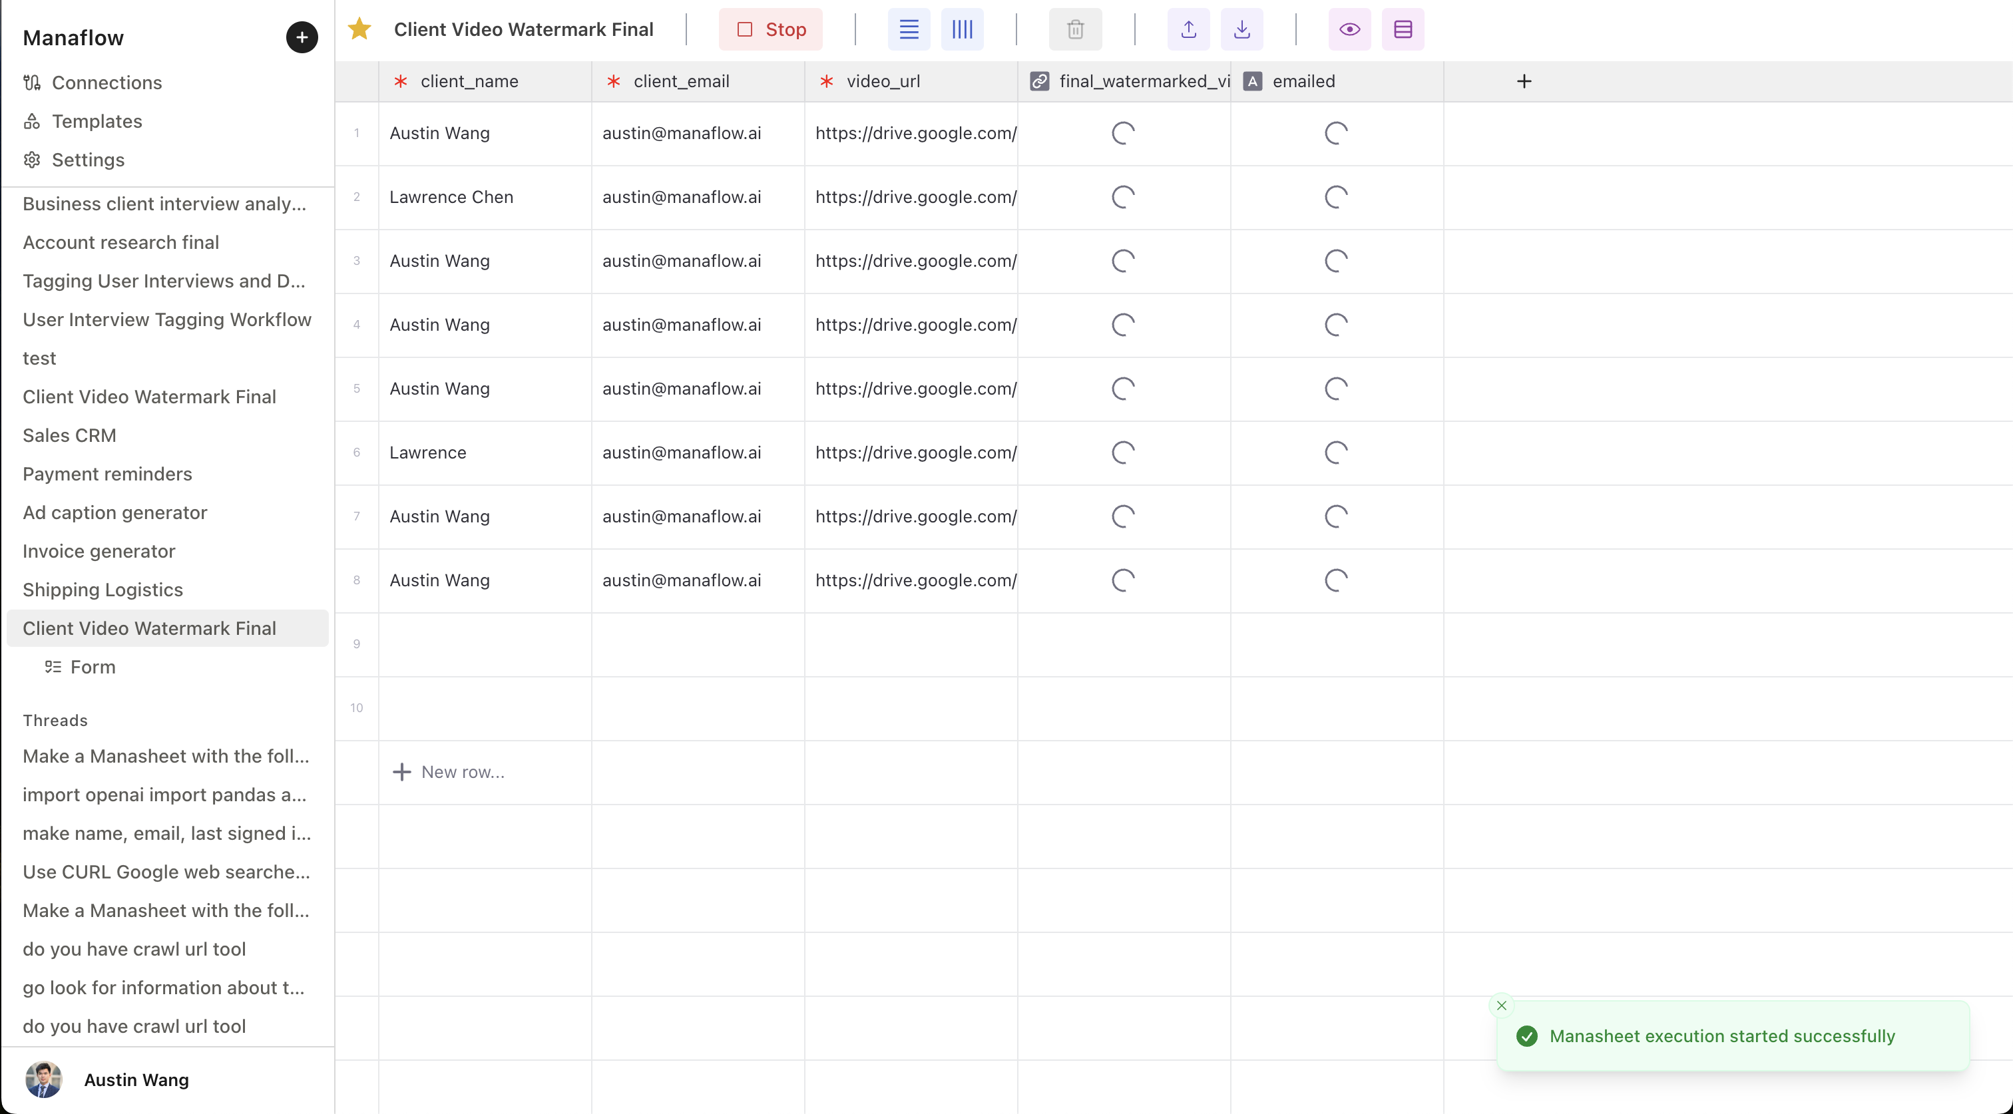
Task: Click the client_email column header
Action: pyautogui.click(x=698, y=81)
